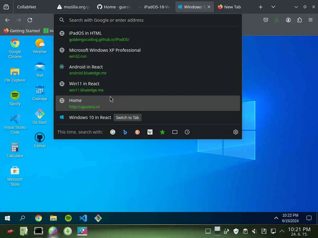Search only in Bookmarks (star)
The height and width of the screenshot is (238, 318).
(162, 132)
